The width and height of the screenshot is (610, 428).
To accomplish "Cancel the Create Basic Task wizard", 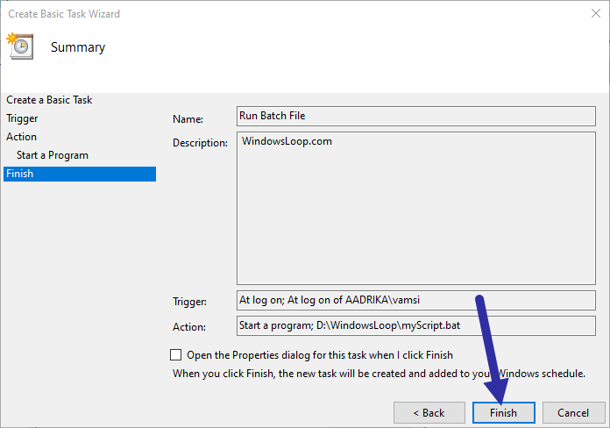I will click(573, 412).
